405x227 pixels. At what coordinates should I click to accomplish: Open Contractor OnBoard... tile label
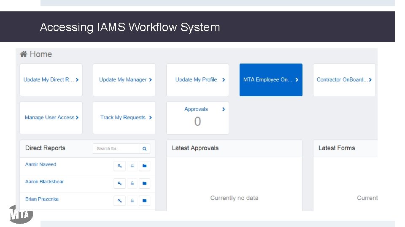[342, 80]
